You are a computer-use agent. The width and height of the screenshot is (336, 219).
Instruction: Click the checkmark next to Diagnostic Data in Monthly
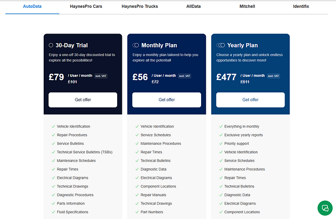(x=137, y=169)
